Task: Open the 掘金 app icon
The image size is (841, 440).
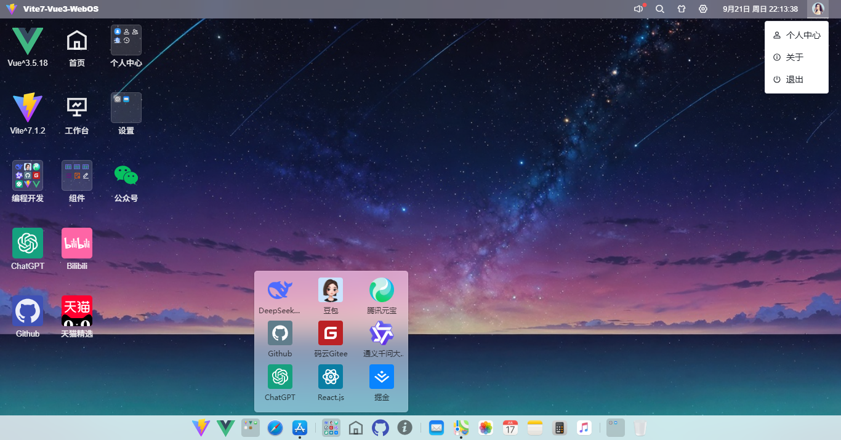Action: point(381,377)
